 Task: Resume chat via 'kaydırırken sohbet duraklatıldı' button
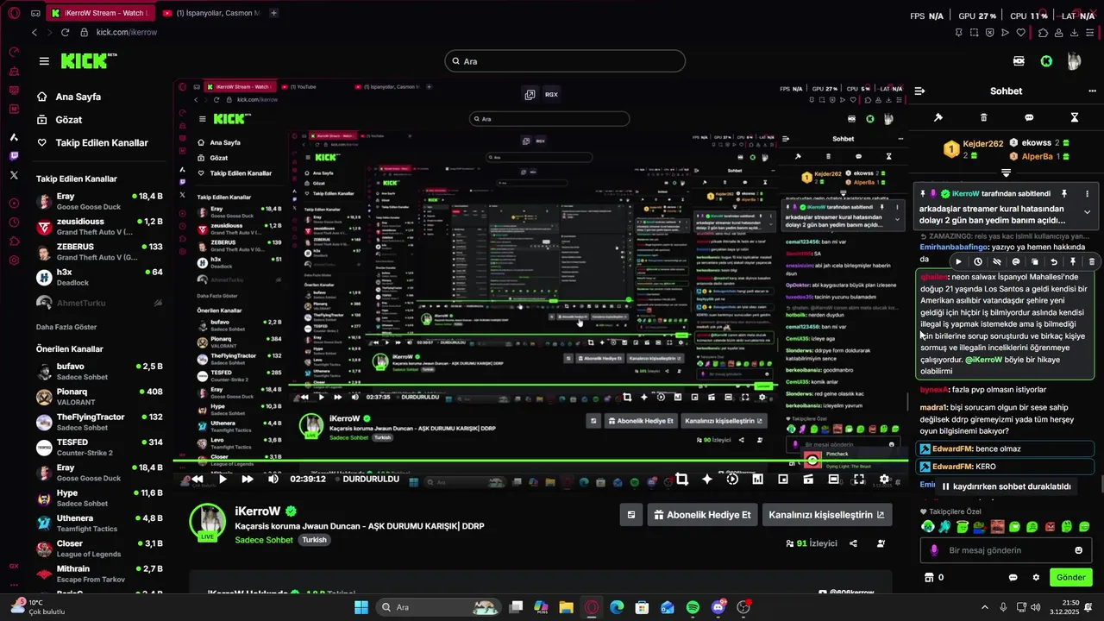point(1006,486)
